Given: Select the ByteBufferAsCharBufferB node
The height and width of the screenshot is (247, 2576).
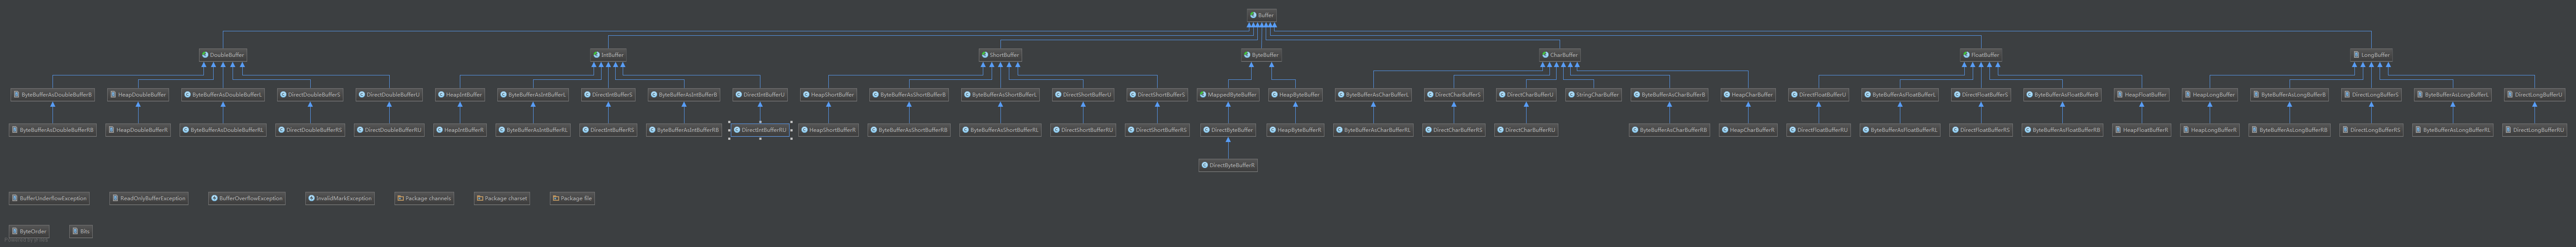Looking at the screenshot, I should pos(1670,95).
